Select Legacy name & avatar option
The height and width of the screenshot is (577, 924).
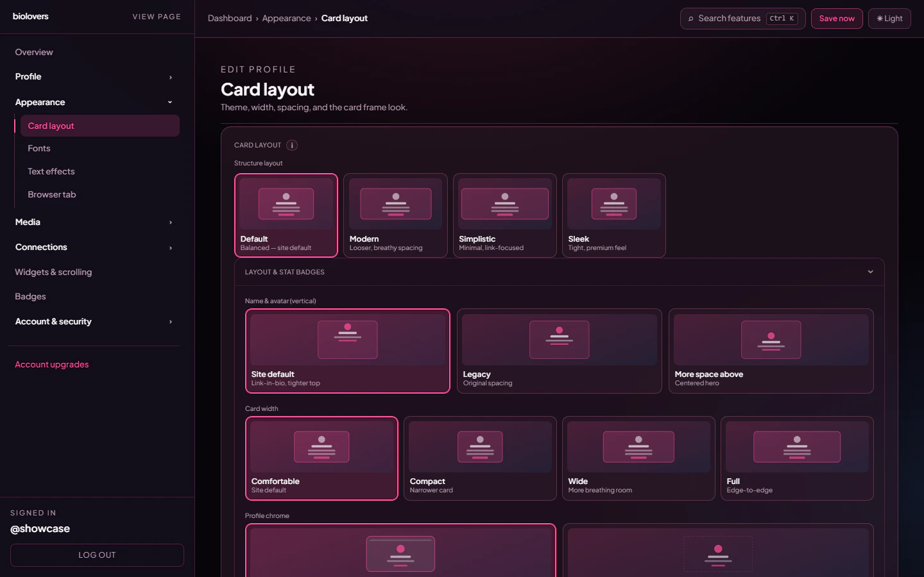560,351
